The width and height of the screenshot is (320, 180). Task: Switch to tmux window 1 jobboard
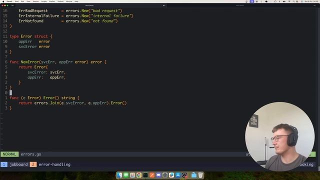click(x=14, y=164)
